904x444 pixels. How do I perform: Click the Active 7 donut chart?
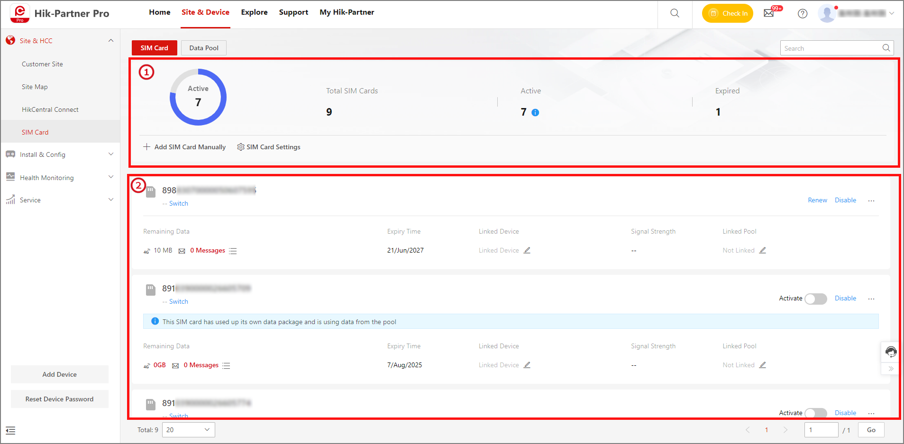tap(198, 97)
